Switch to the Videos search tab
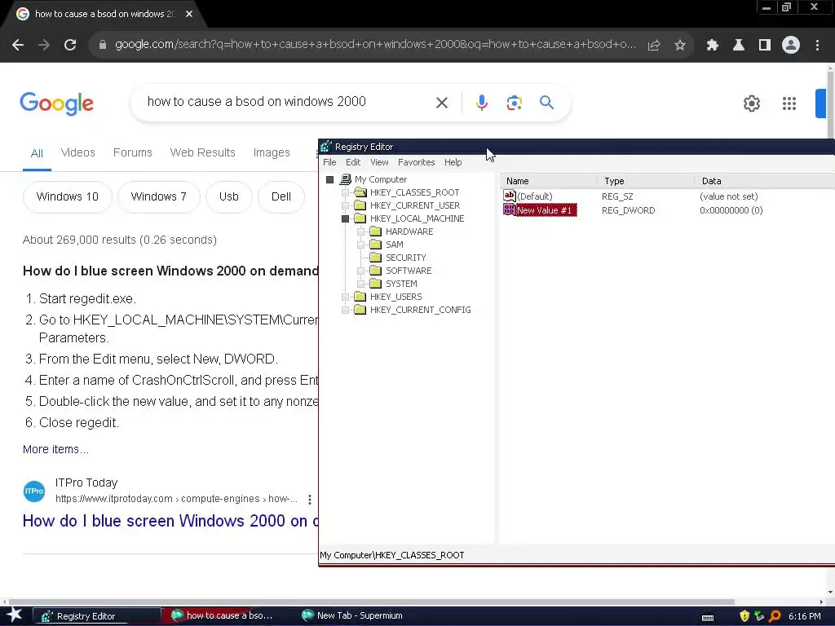835x626 pixels. [x=77, y=152]
